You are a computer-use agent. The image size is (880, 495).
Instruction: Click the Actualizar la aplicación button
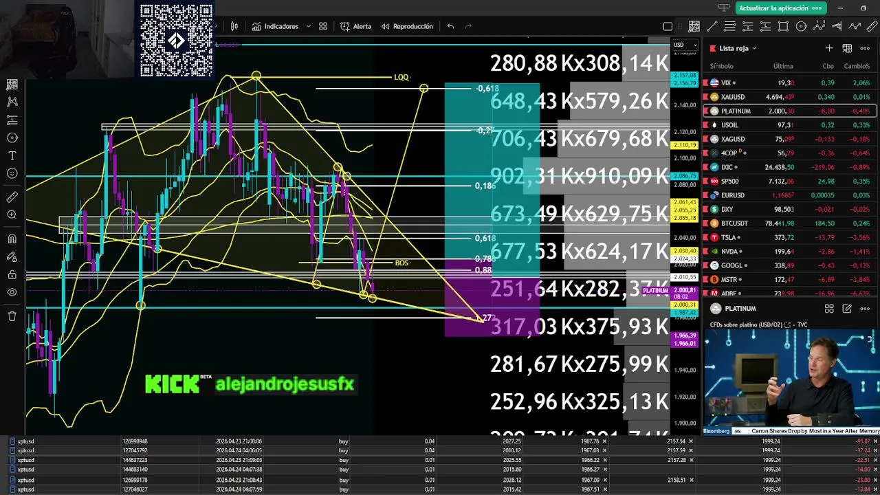(780, 8)
